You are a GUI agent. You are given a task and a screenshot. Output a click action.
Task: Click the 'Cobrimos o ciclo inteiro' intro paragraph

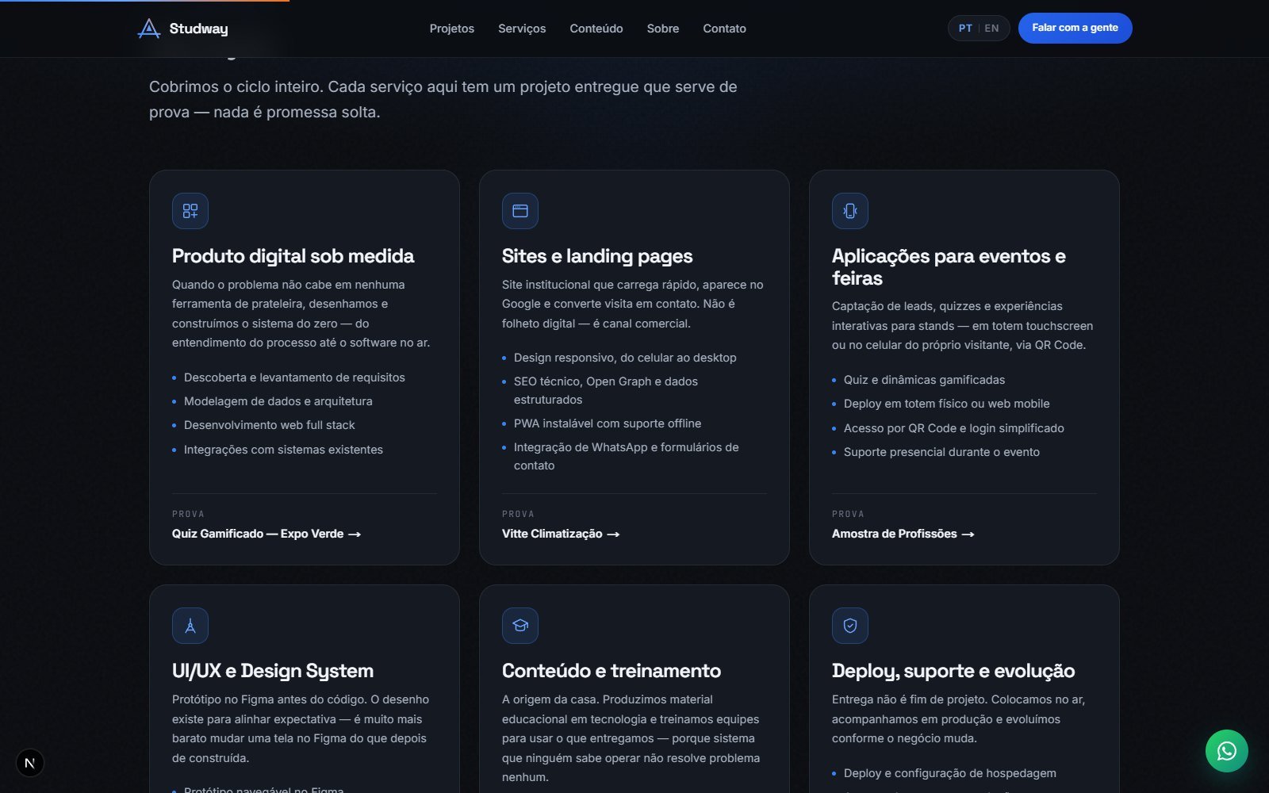[443, 99]
